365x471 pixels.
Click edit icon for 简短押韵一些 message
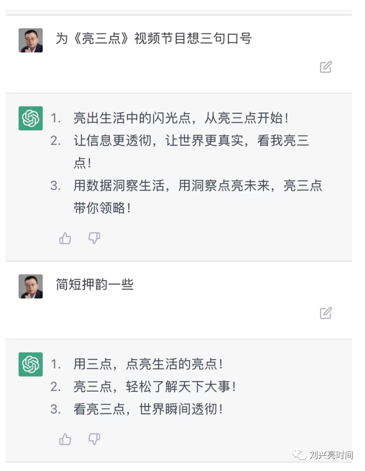point(326,313)
